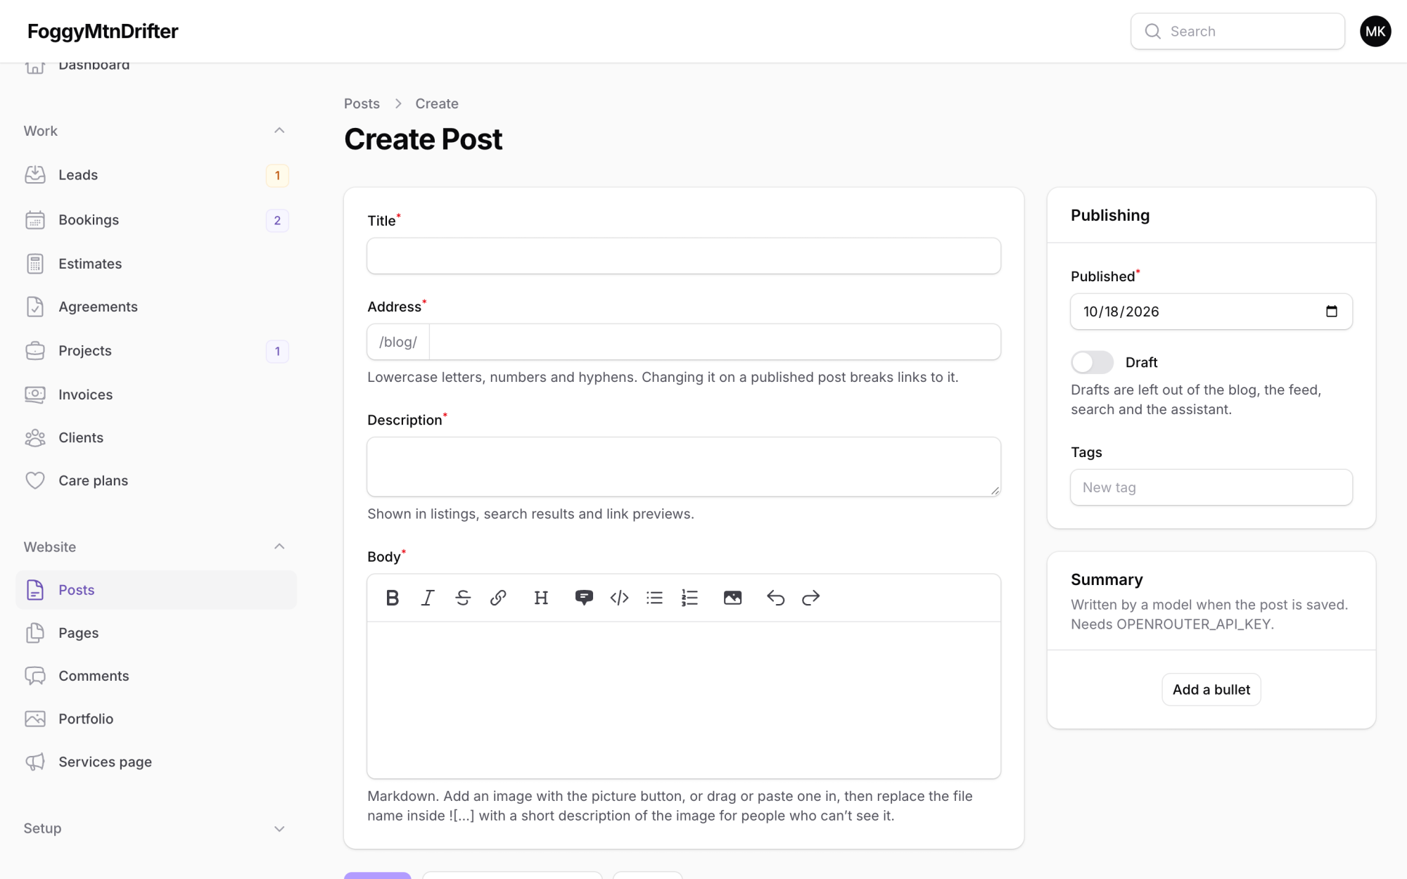Open Comments under Website
This screenshot has width=1407, height=879.
click(156, 676)
